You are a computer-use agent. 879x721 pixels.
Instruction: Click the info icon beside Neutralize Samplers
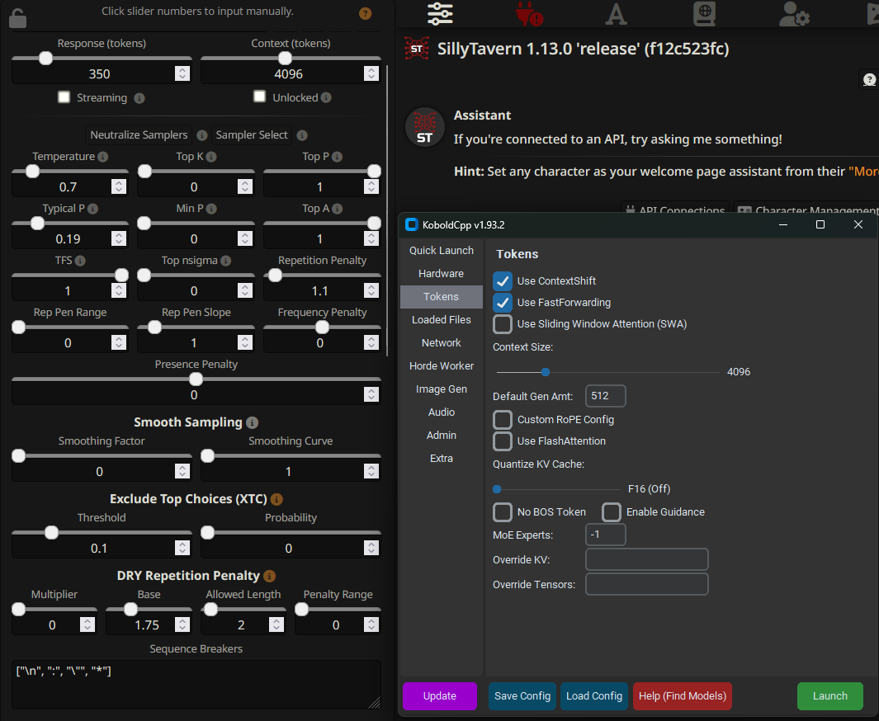(202, 135)
